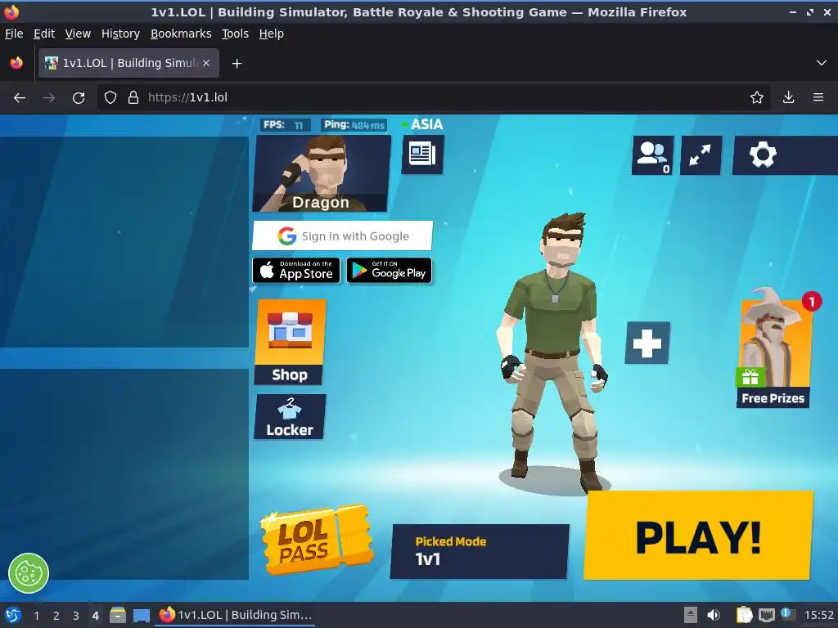
Task: Open the LOL PASS ticket
Action: tap(316, 540)
